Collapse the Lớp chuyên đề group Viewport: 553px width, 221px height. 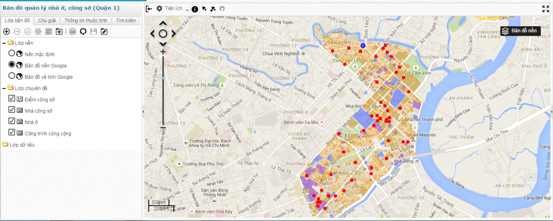tap(4, 88)
